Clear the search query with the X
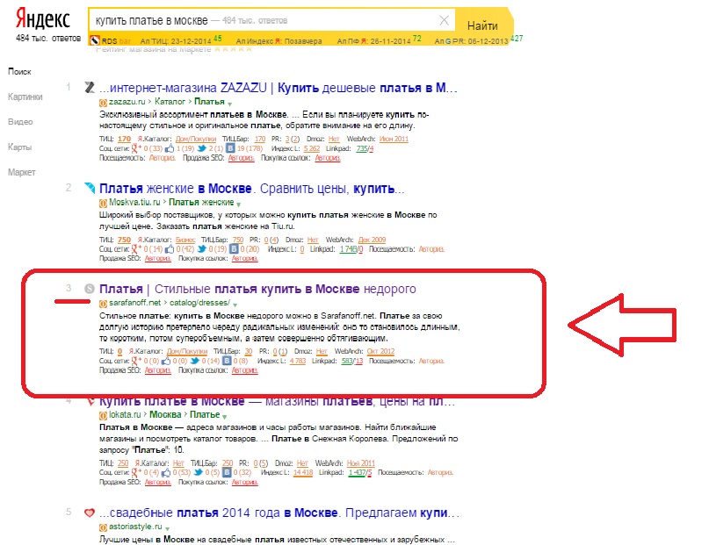The width and height of the screenshot is (709, 545). (444, 20)
